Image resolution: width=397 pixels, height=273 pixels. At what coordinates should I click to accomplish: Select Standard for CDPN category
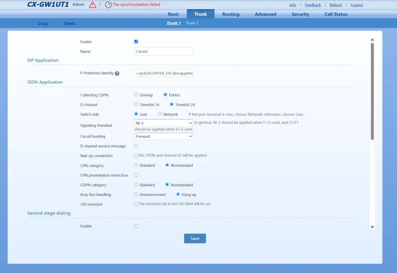pos(136,184)
